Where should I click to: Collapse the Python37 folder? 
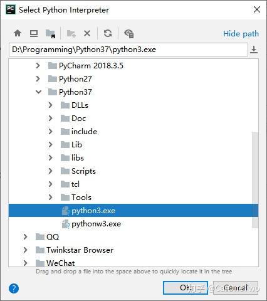tap(38, 92)
